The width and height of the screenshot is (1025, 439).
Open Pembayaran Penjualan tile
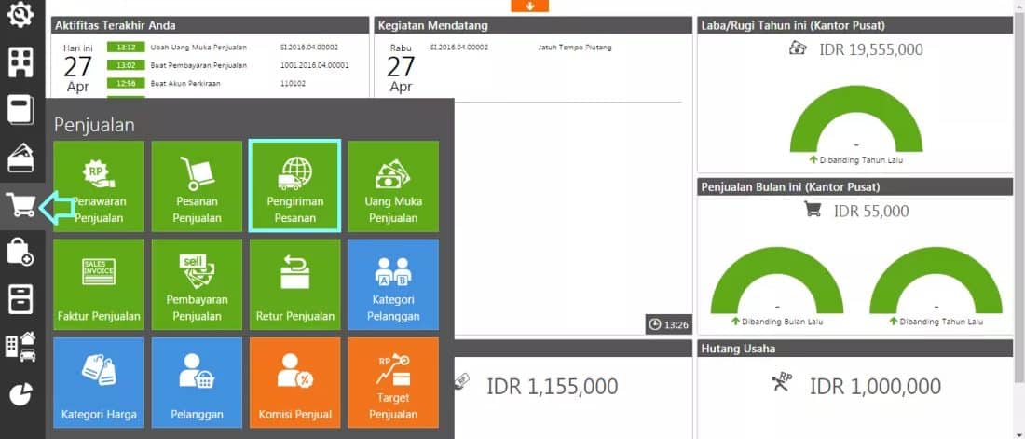[197, 284]
